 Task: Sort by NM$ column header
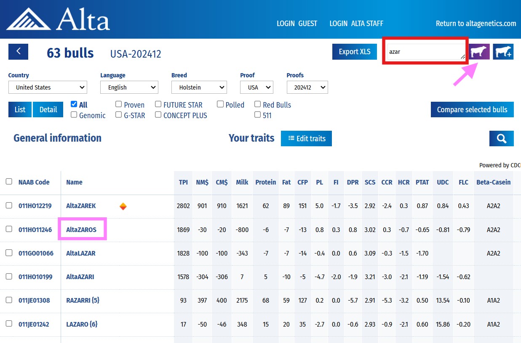click(x=202, y=182)
